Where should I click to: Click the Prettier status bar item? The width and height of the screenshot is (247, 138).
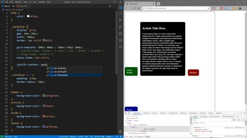click(110, 136)
